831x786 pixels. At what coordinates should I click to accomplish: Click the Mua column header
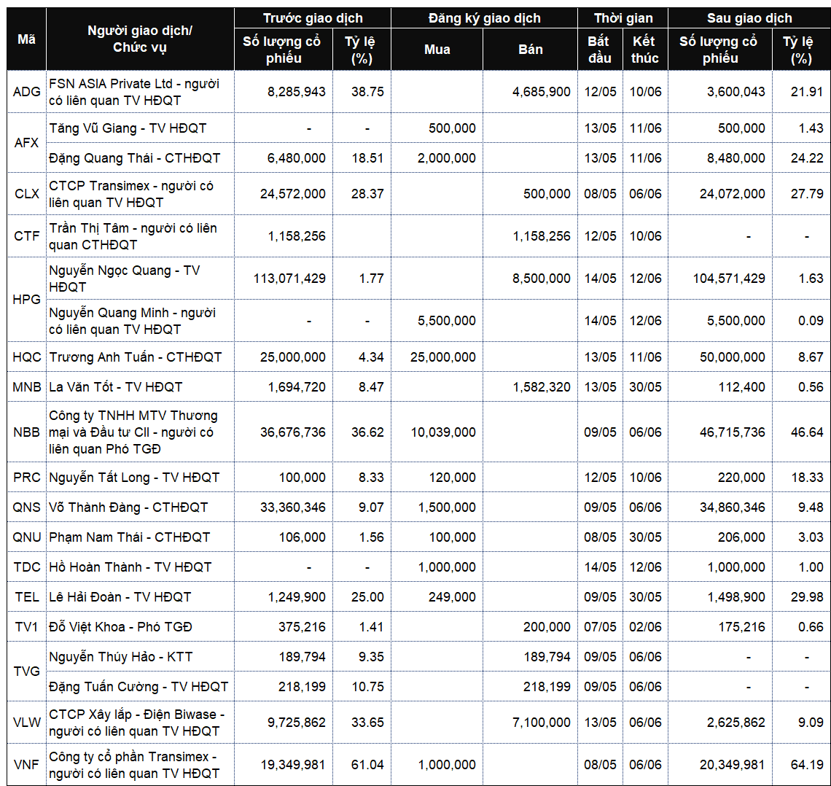point(437,50)
